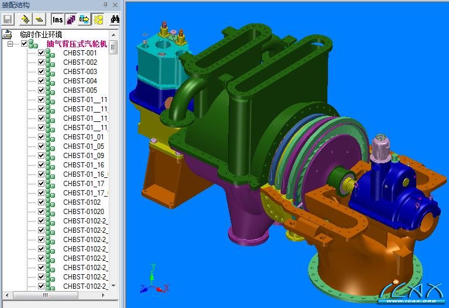Screen dimensions: 449x308
Task: Select the CHBST-01_05 row label
Action: pos(84,146)
